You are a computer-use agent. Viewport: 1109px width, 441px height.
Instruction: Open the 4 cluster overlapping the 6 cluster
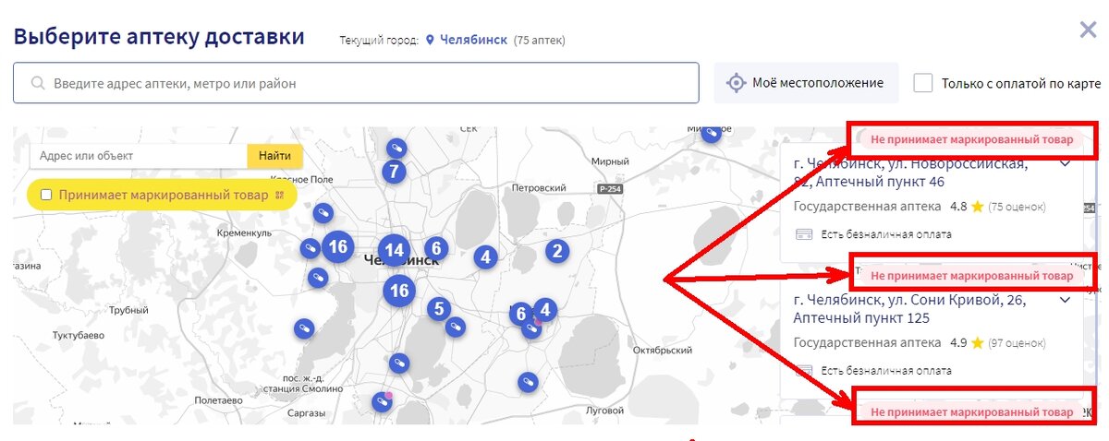click(545, 310)
